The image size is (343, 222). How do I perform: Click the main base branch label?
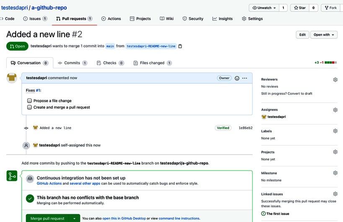110,46
